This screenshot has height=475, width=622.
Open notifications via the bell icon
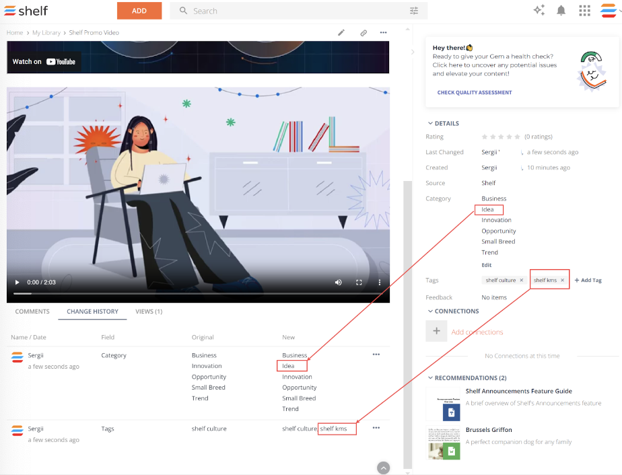click(561, 10)
